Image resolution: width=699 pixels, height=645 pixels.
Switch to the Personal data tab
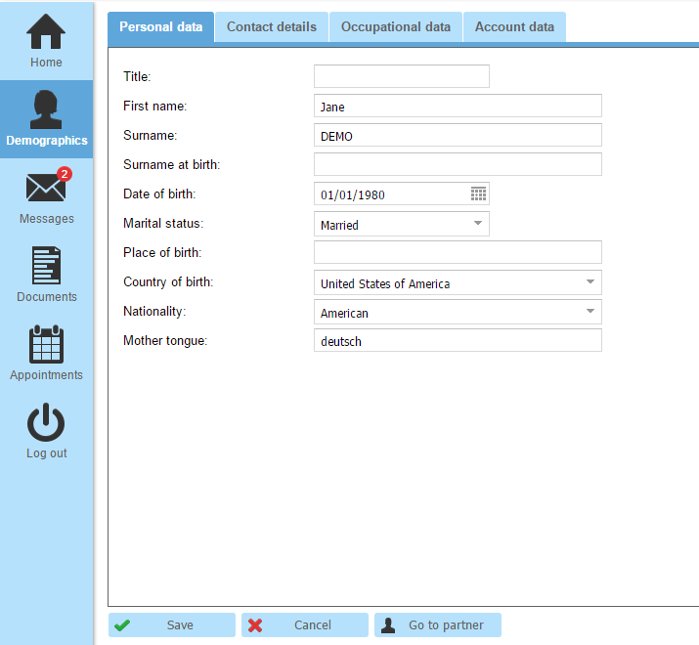click(161, 27)
